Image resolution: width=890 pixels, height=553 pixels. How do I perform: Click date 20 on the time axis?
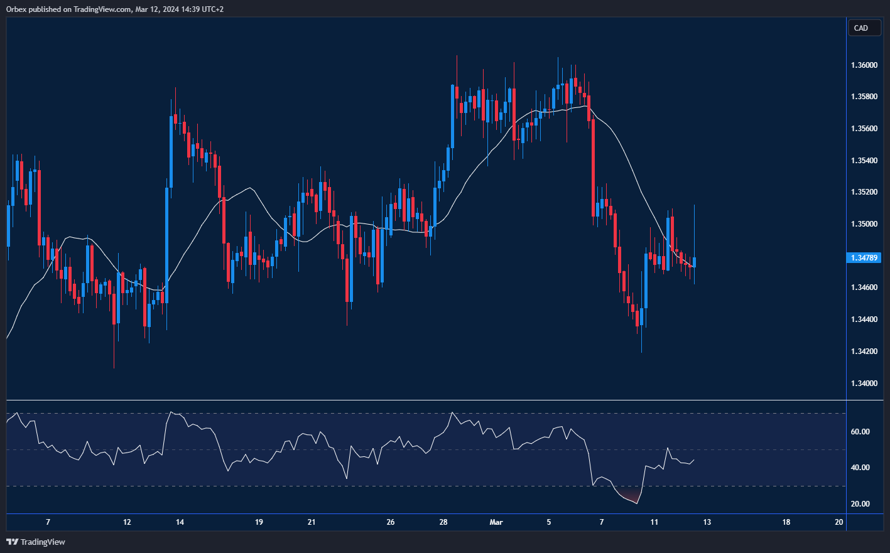(x=838, y=522)
